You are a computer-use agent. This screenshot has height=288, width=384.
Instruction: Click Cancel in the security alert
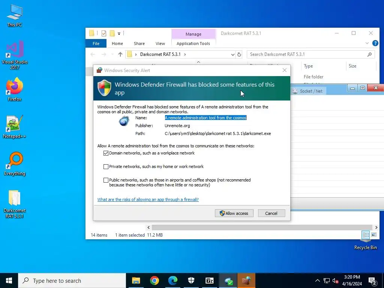pos(271,213)
